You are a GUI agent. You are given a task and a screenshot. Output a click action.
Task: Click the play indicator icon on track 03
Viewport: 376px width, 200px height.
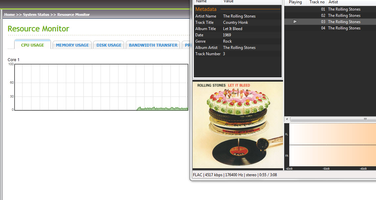295,21
